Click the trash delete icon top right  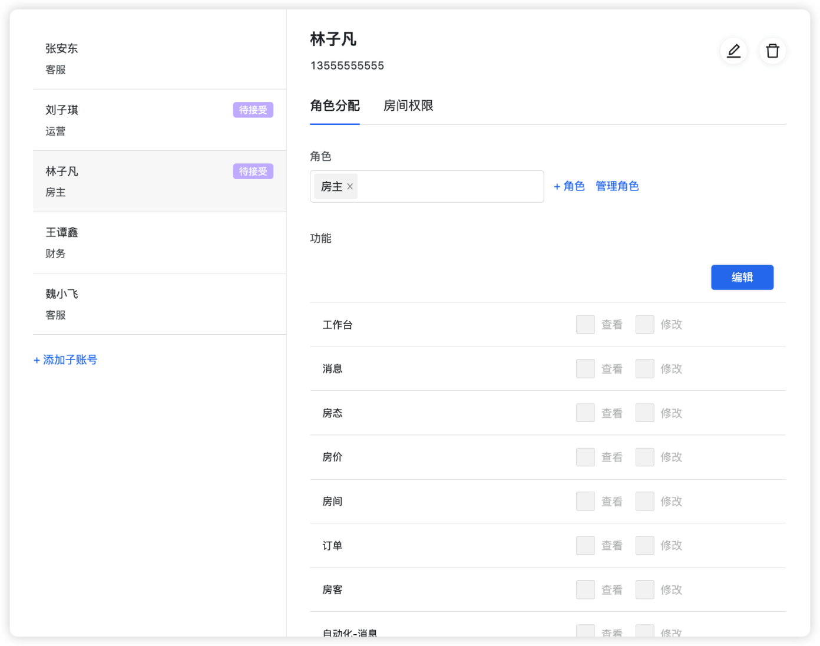[x=772, y=51]
